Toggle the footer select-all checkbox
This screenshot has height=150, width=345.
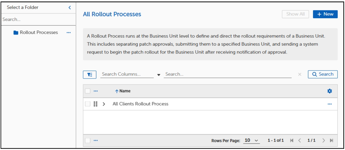87,141
